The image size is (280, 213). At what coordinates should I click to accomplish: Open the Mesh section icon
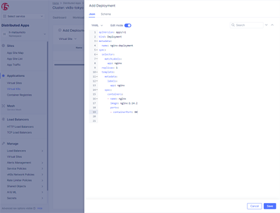point(3,106)
